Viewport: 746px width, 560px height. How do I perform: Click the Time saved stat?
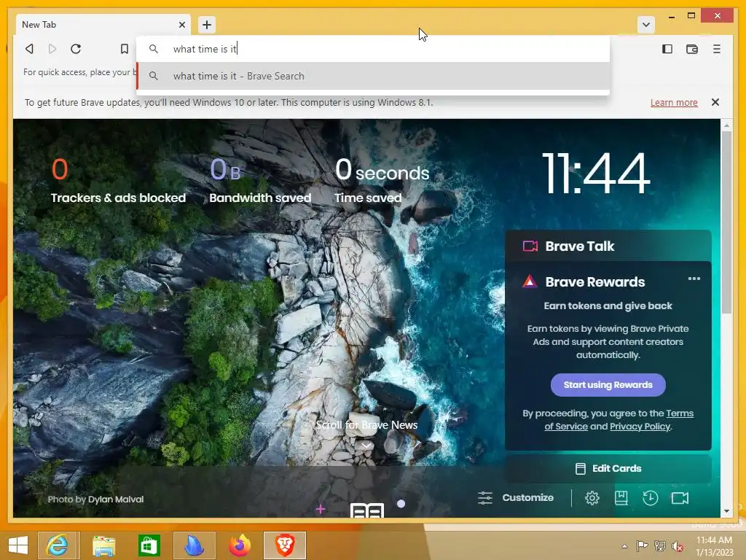(x=382, y=181)
